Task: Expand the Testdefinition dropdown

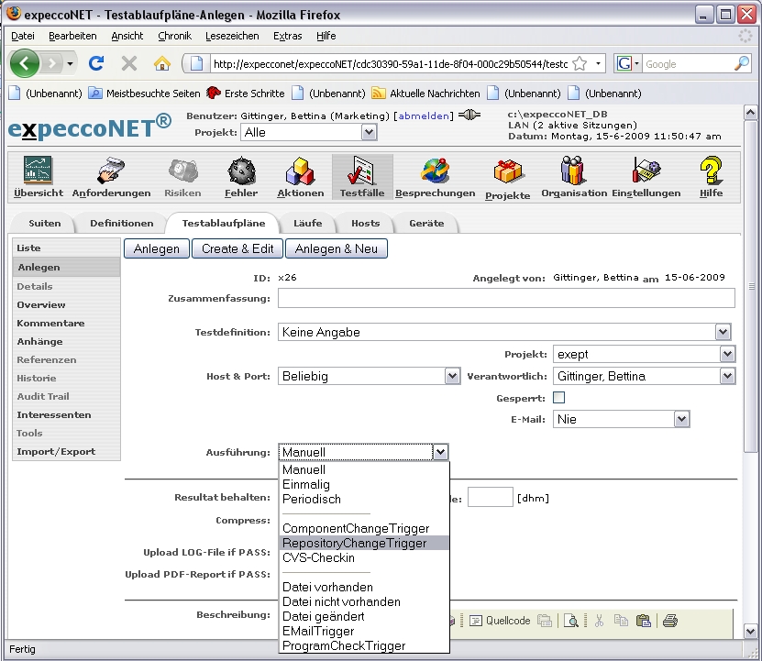Action: click(723, 332)
